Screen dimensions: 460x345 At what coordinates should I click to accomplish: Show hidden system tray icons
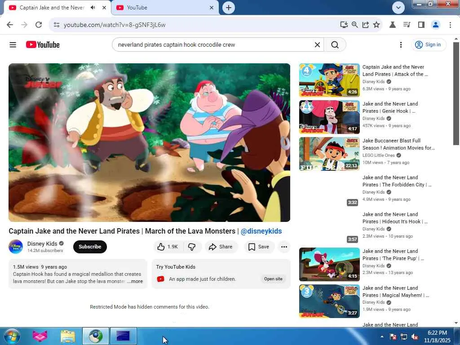[x=382, y=336]
